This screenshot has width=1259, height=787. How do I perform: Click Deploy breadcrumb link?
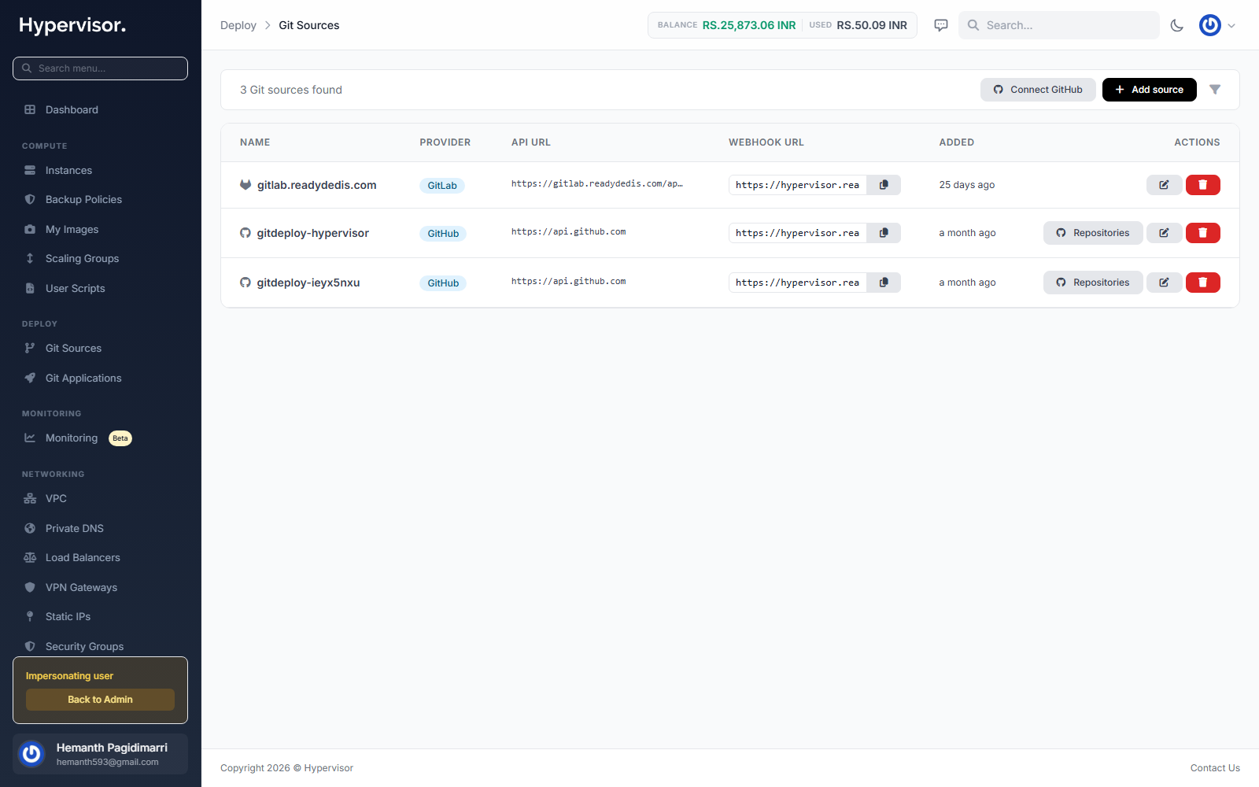pos(238,25)
